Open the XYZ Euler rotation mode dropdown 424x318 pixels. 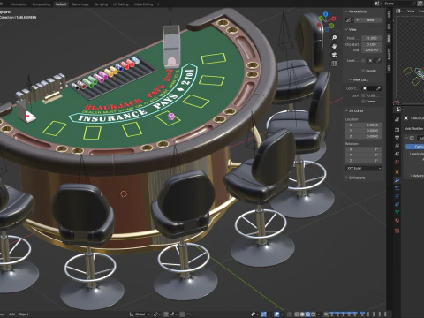364,168
